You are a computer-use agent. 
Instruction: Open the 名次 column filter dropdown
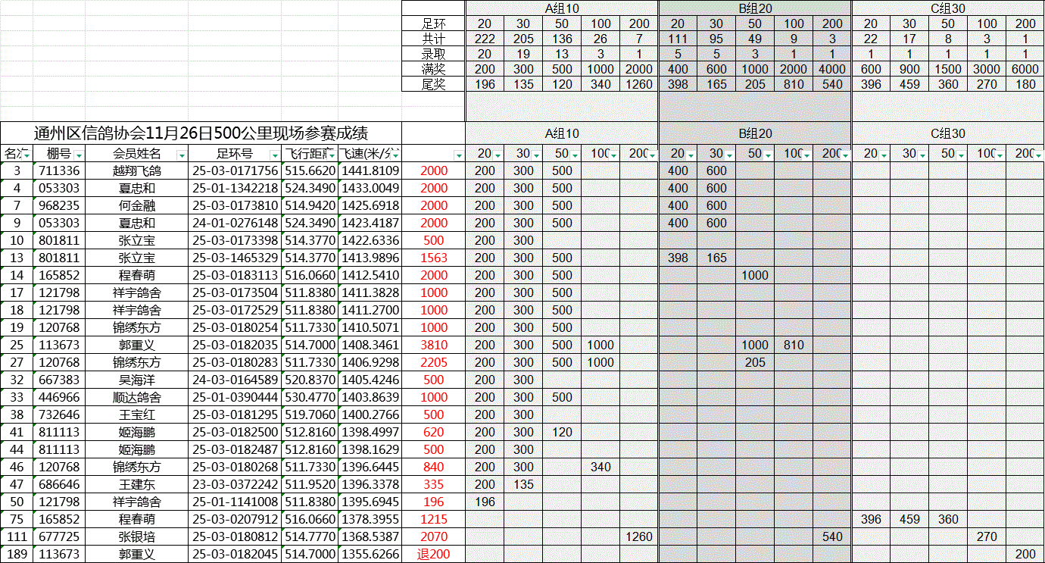(x=26, y=155)
